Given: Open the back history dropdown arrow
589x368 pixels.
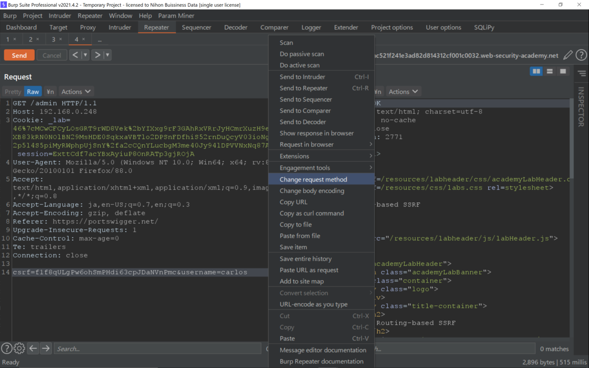Looking at the screenshot, I should click(x=85, y=55).
